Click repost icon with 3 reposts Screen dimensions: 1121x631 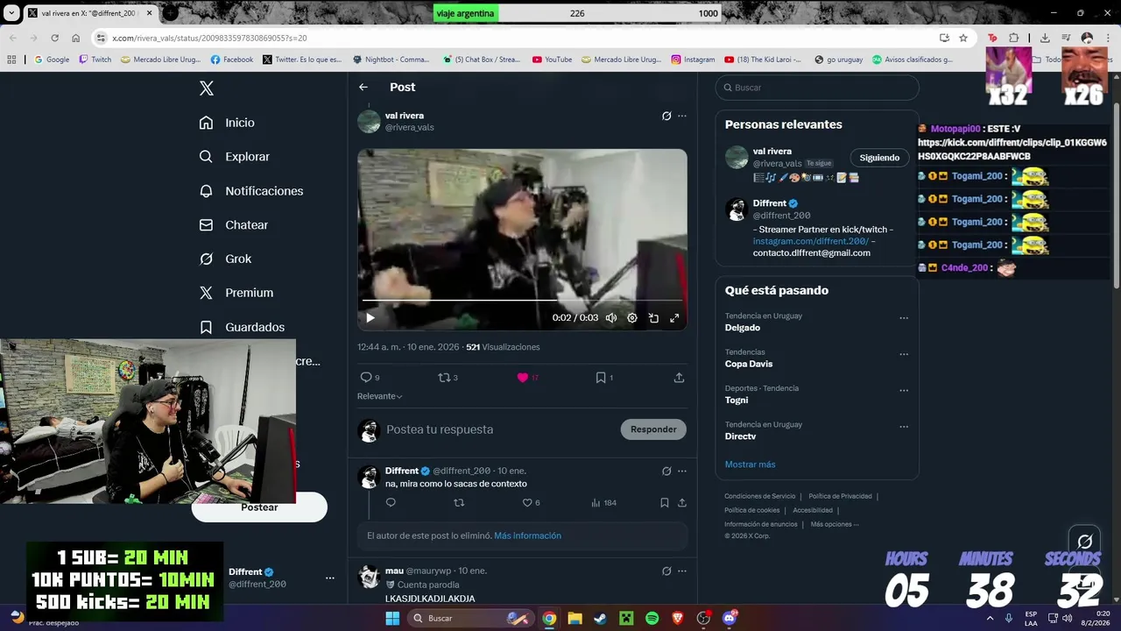[448, 378]
